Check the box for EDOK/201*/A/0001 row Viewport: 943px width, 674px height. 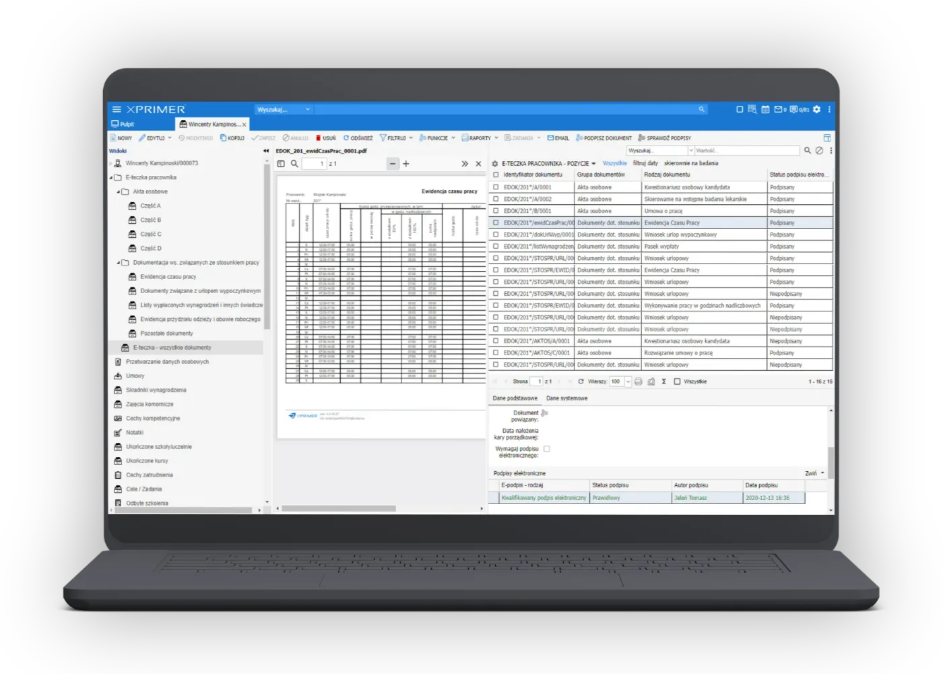[x=496, y=187]
